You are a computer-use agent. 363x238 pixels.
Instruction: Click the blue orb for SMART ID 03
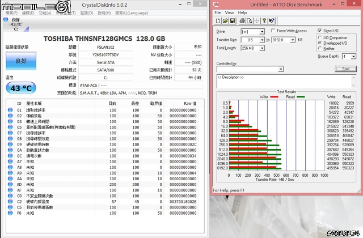10,121
